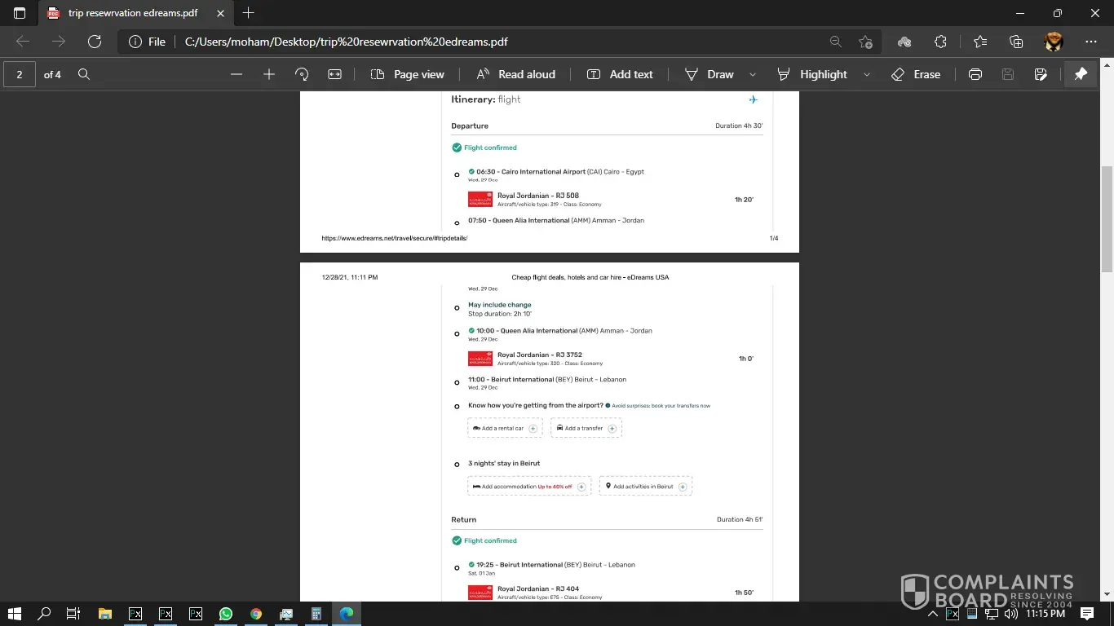Print the PDF document
This screenshot has height=626, width=1114.
point(975,74)
